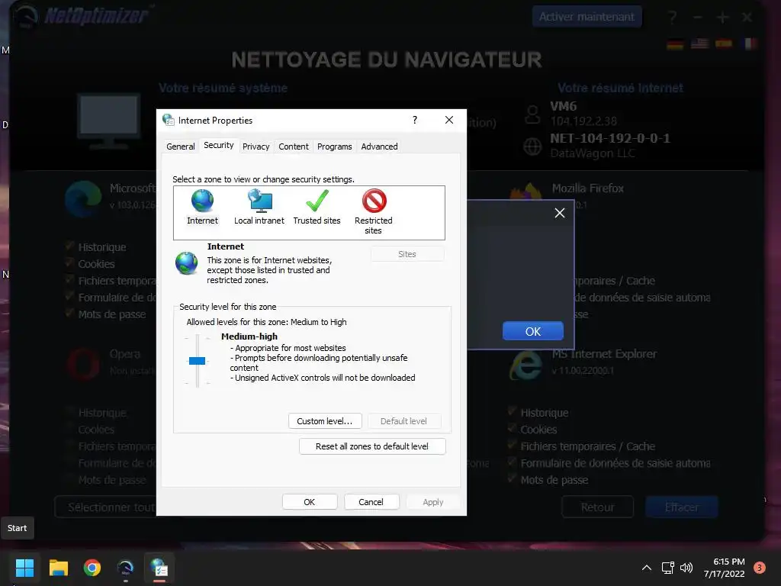The height and width of the screenshot is (586, 781).
Task: Open the notification badge showing 3
Action: (x=760, y=568)
